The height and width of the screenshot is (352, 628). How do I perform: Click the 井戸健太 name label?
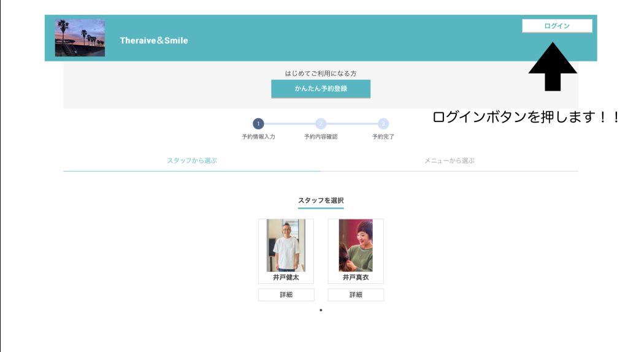286,278
